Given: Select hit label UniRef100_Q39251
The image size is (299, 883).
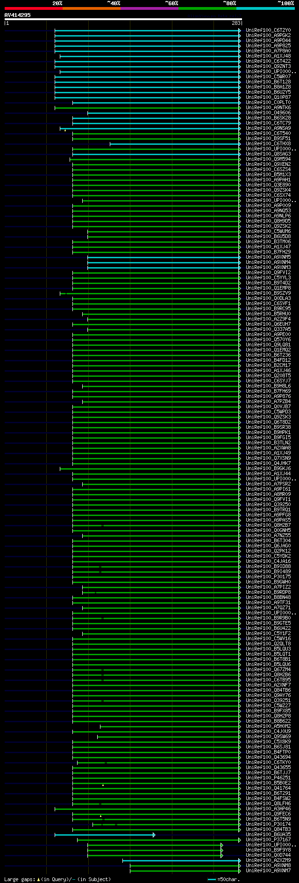Looking at the screenshot, I should tap(268, 701).
